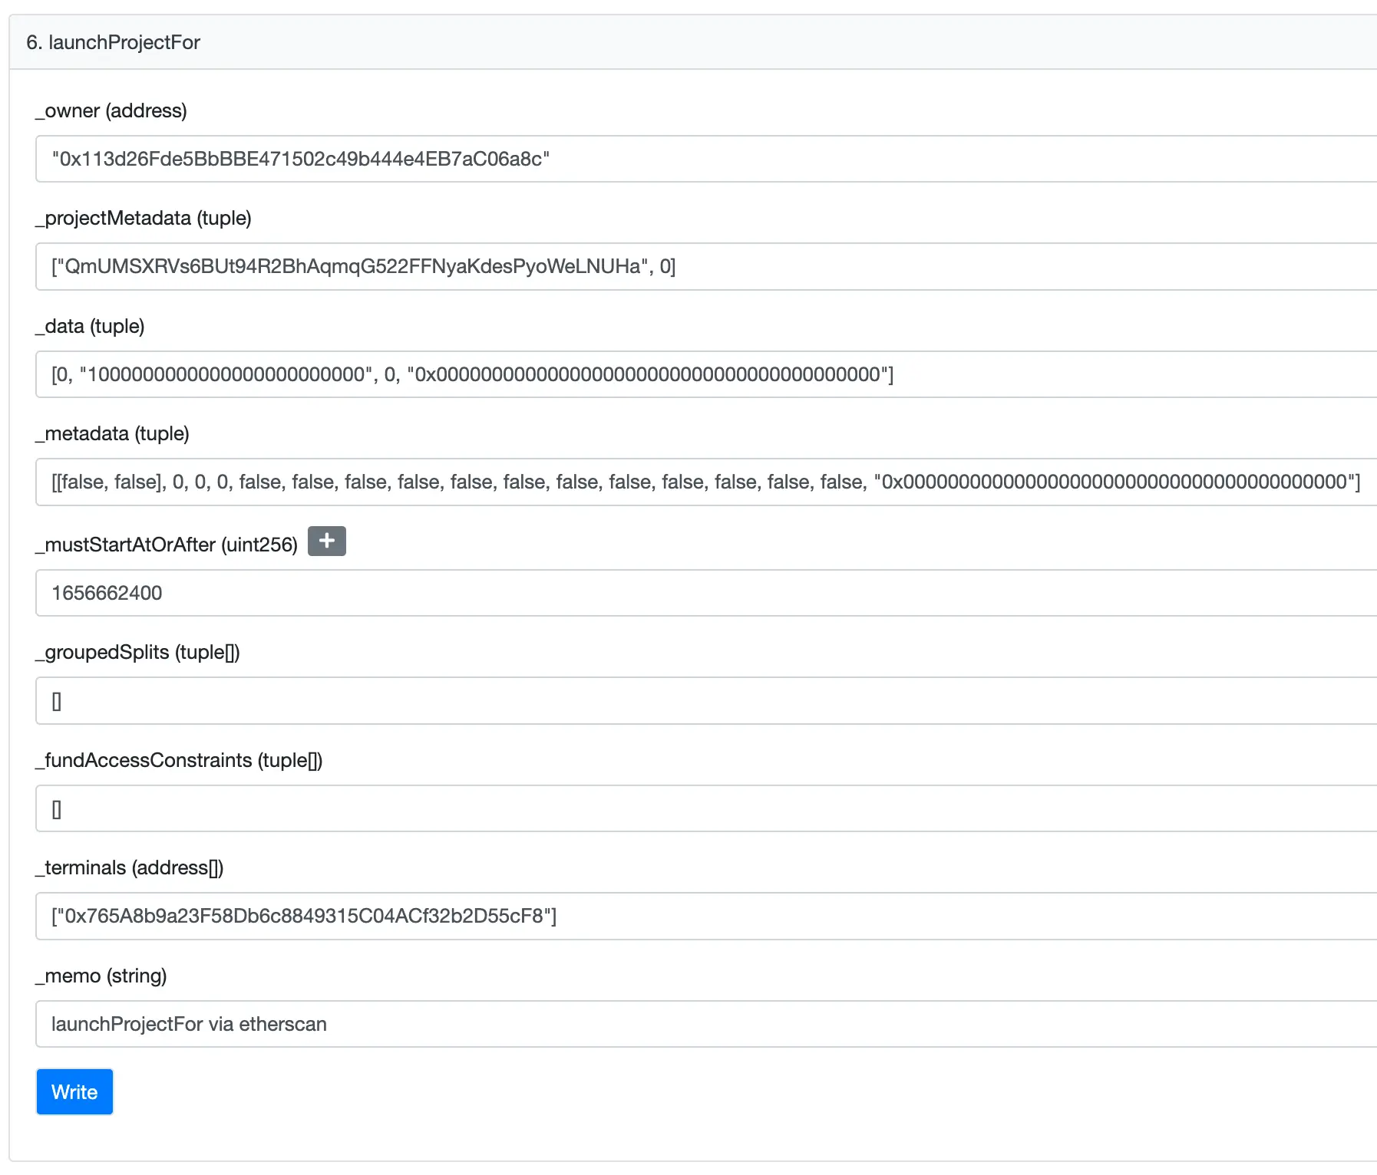The image size is (1377, 1175).
Task: Click the "_data (tuple)" label text
Action: tap(90, 326)
